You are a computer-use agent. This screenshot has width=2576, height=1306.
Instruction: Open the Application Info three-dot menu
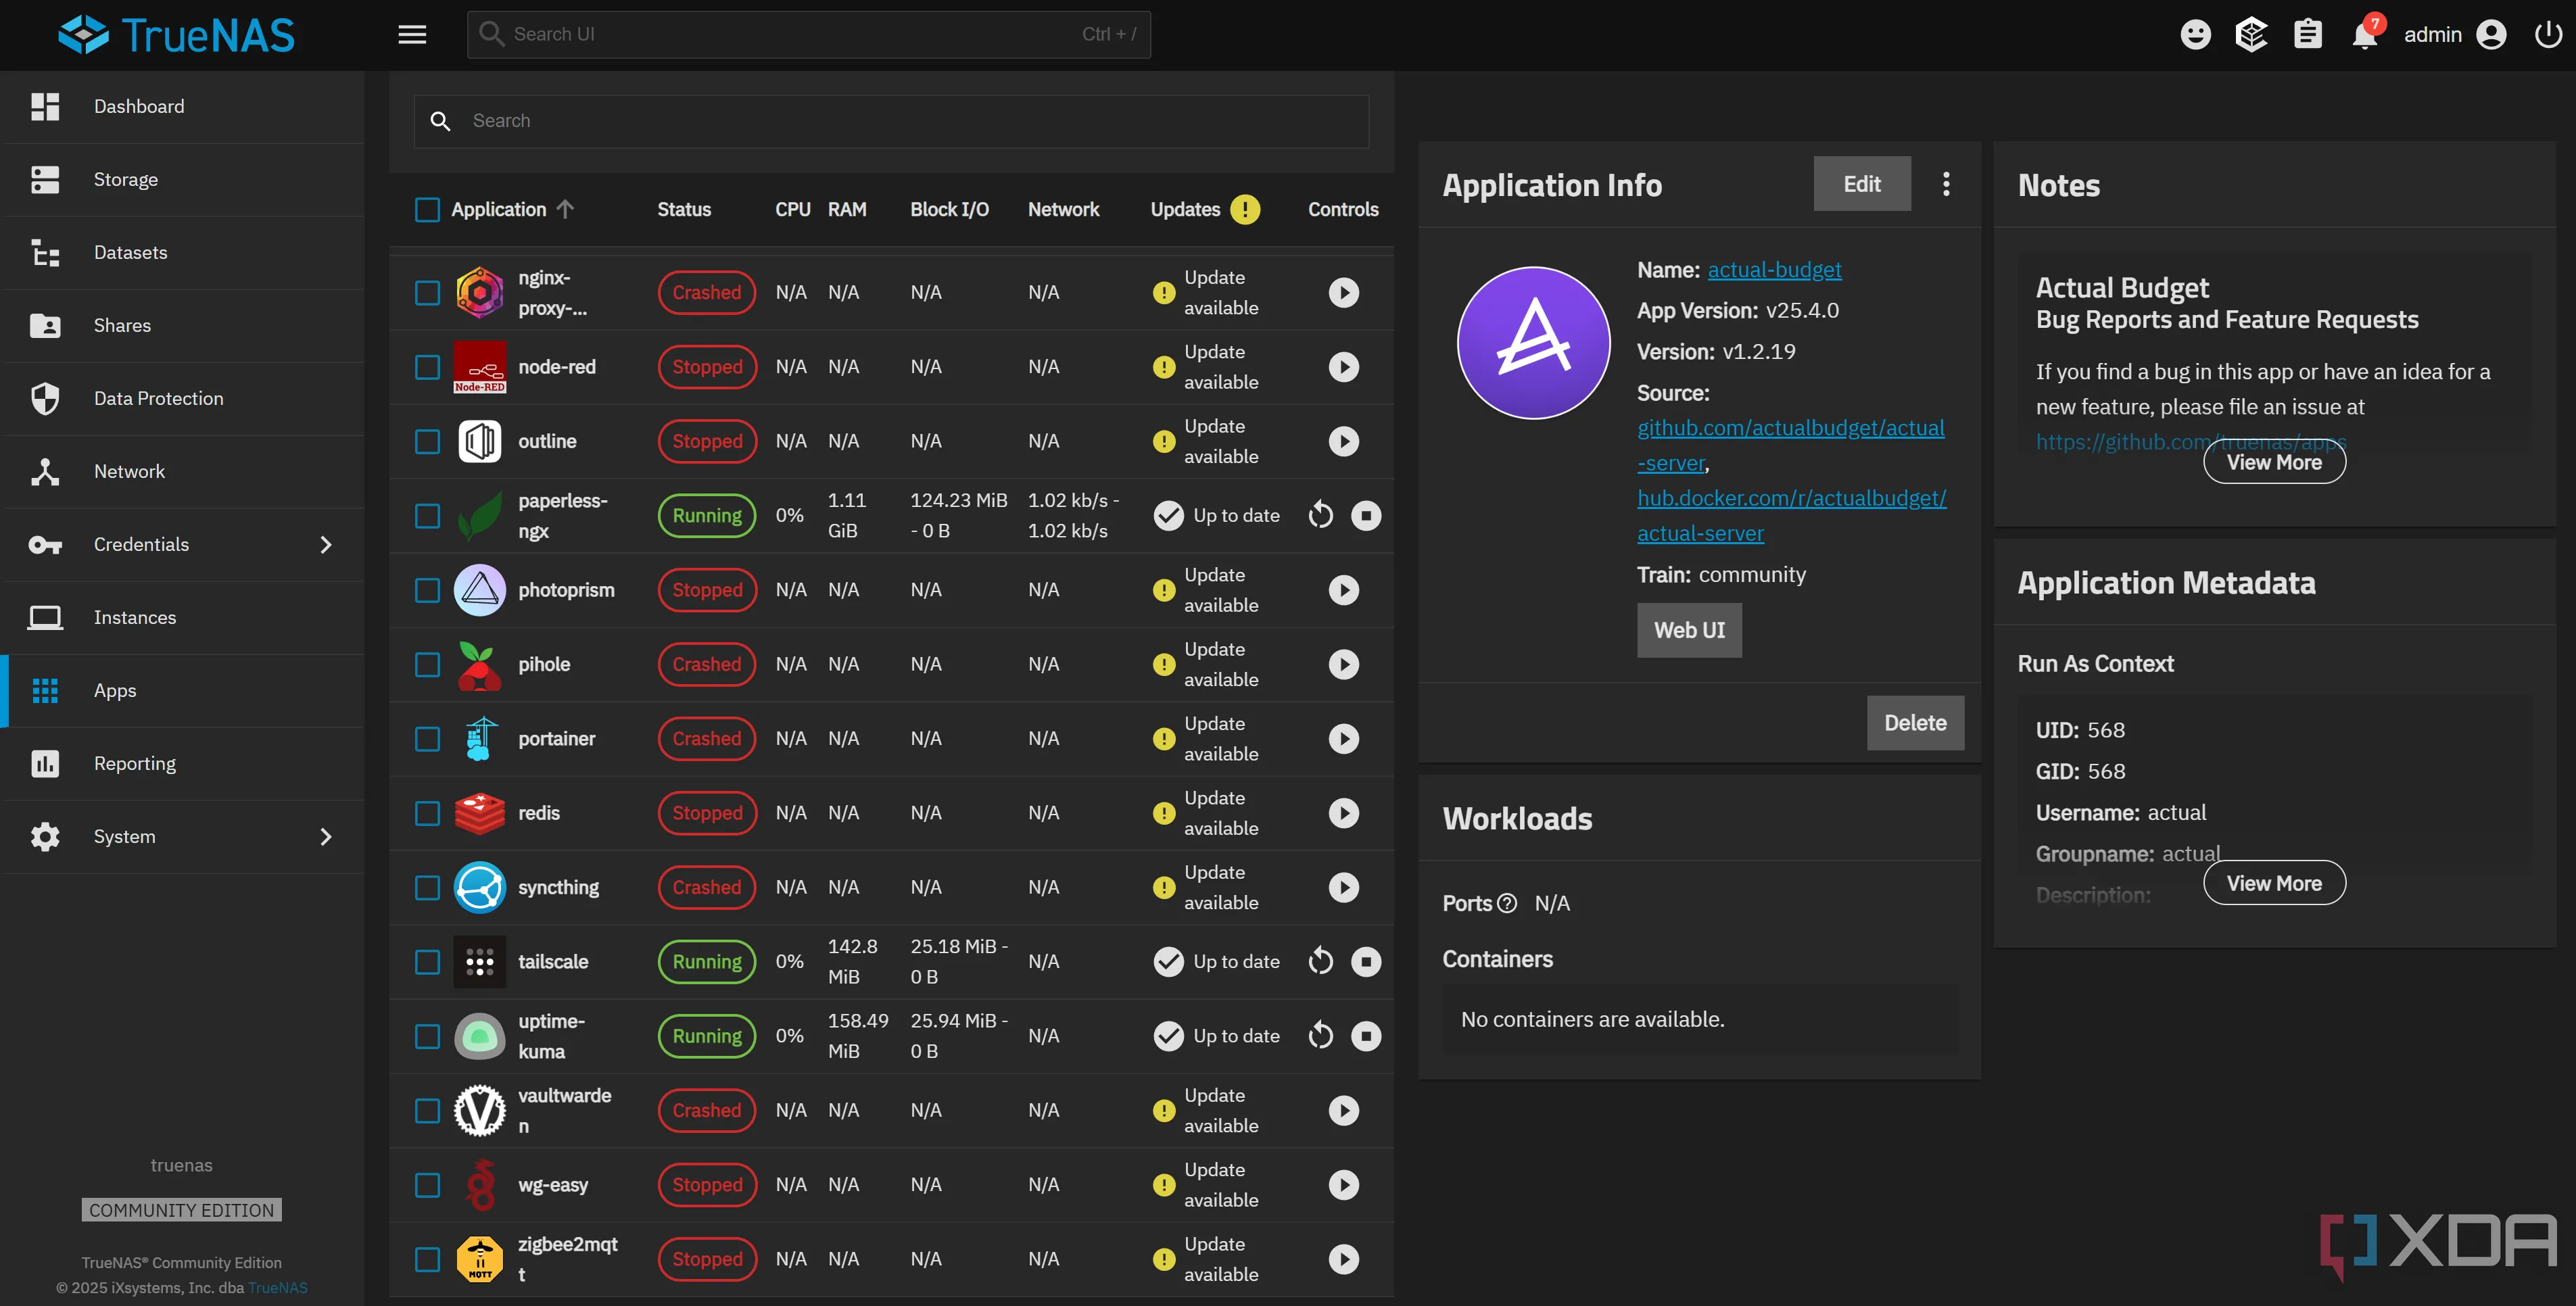1945,184
